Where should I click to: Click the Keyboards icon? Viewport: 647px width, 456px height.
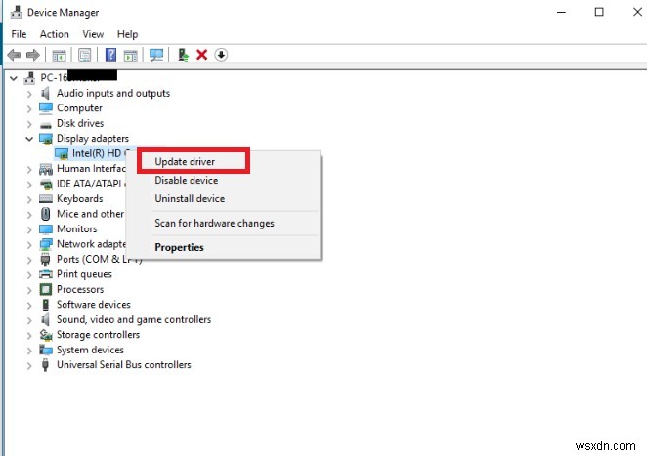(x=46, y=199)
